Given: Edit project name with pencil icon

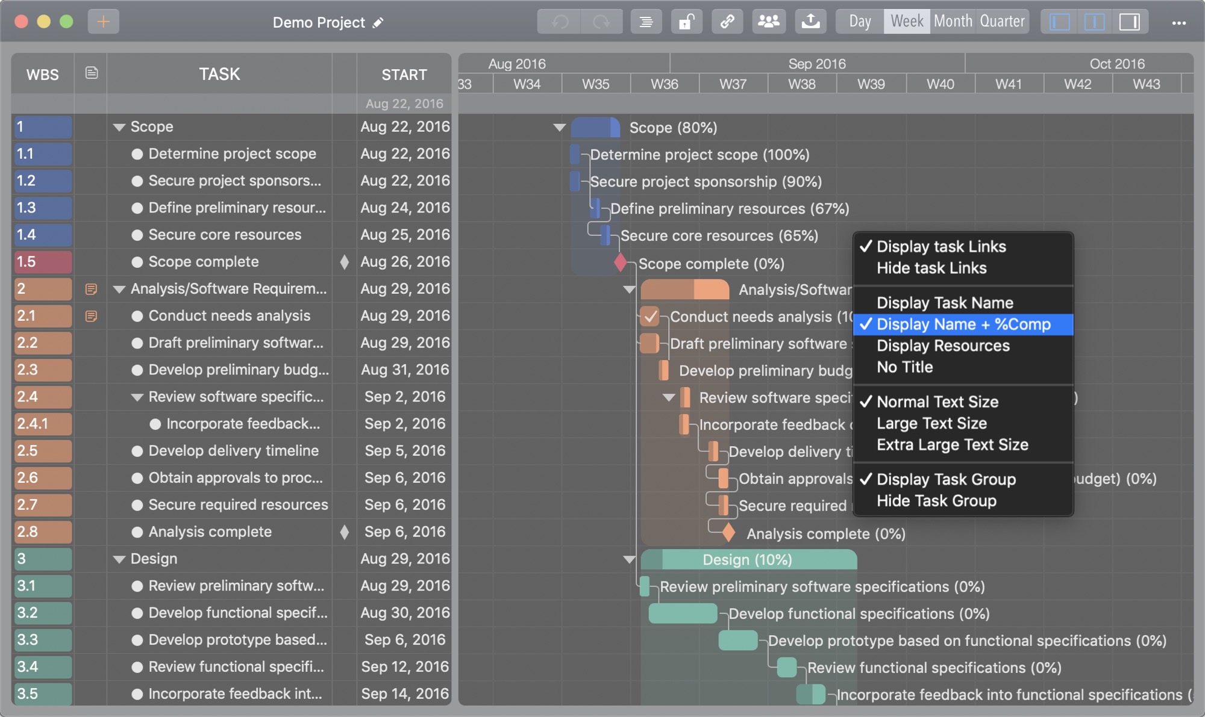Looking at the screenshot, I should [378, 23].
